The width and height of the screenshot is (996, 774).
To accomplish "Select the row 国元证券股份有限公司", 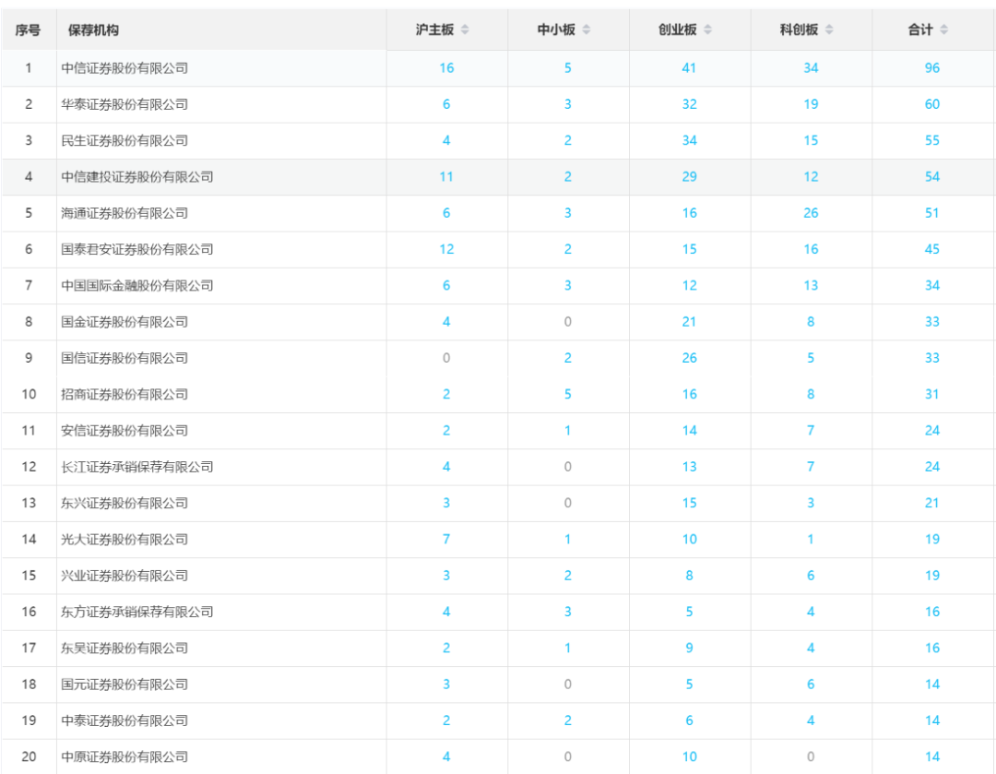I will click(x=498, y=684).
